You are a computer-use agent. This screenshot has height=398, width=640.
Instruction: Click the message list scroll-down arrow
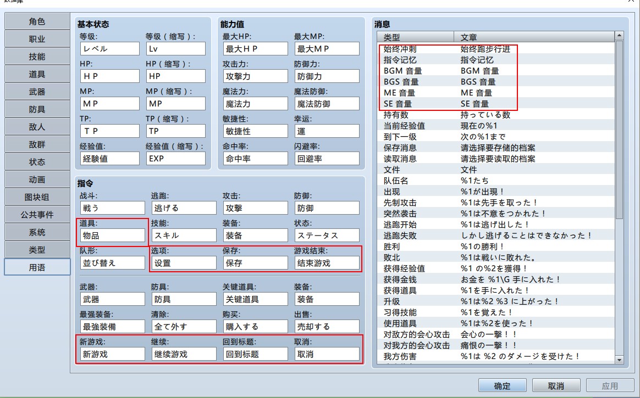pos(619,360)
